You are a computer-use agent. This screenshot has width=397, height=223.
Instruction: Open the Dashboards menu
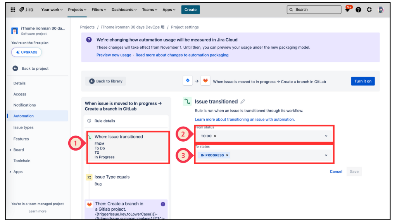124,10
